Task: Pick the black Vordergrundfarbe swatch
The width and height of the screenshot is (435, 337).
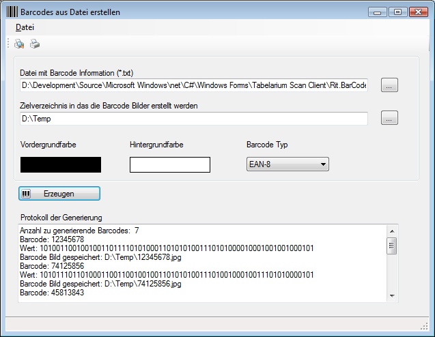Action: pos(61,164)
